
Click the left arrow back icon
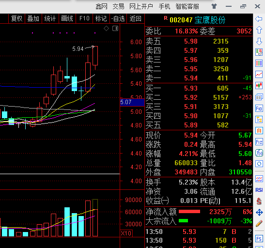point(259,19)
